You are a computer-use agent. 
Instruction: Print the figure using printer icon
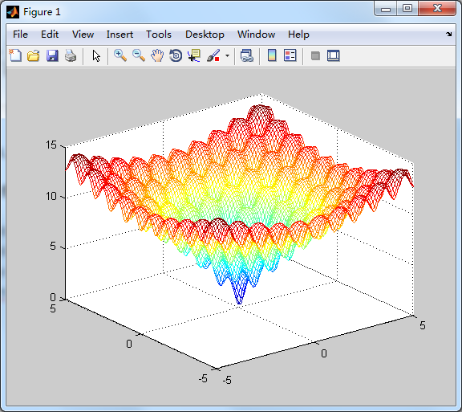point(71,55)
